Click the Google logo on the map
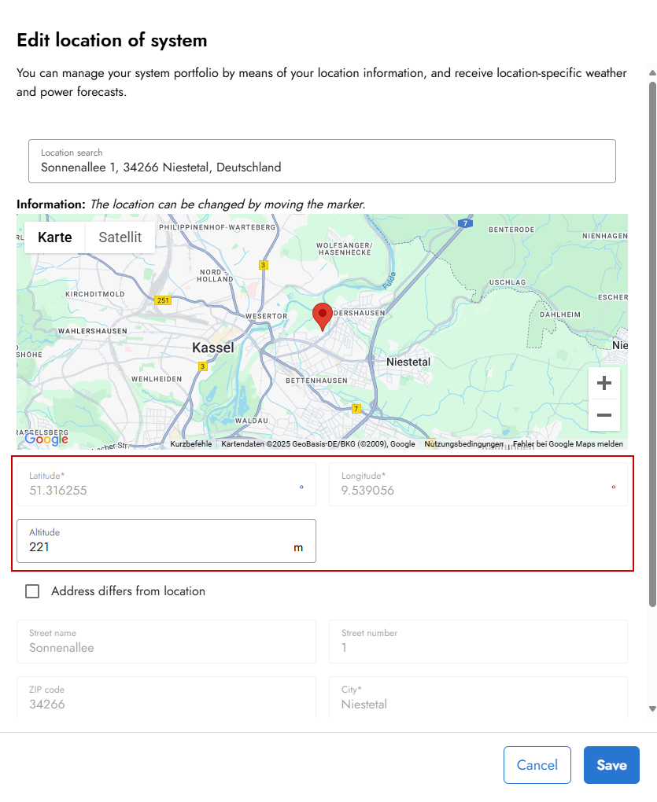The image size is (657, 802). coord(46,440)
